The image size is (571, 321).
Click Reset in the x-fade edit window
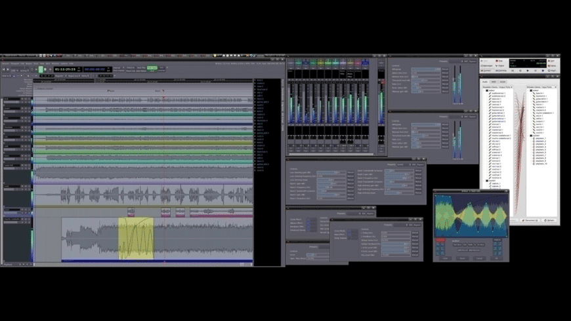pos(463,258)
